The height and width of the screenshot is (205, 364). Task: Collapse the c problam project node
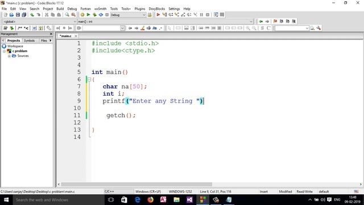pyautogui.click(x=4, y=51)
